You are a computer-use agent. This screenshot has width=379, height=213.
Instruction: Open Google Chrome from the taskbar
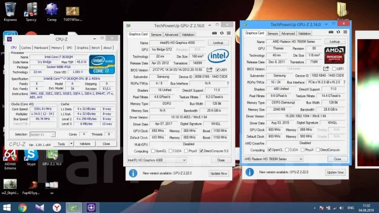click(23, 208)
